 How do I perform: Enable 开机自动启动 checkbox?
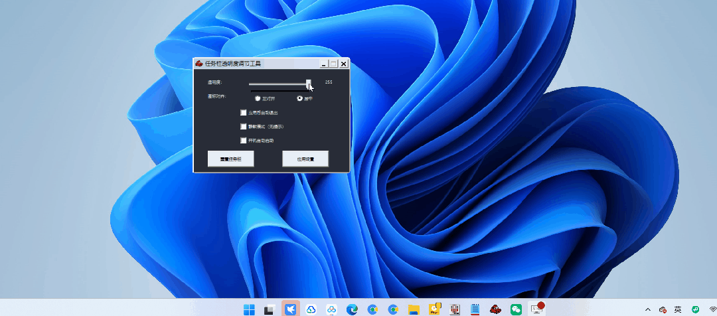click(243, 140)
